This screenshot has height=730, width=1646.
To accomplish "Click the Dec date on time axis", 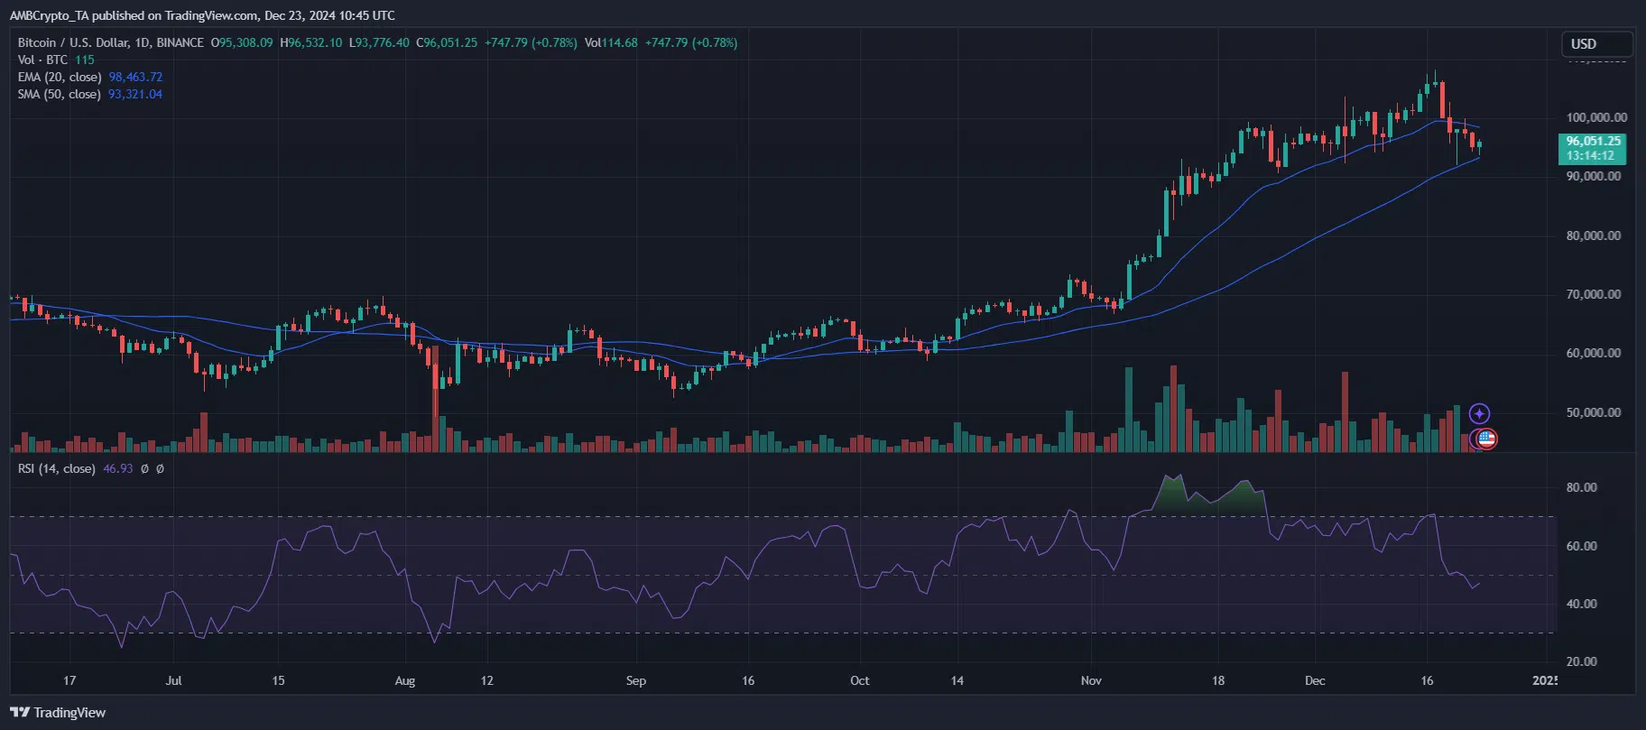I will coord(1315,680).
